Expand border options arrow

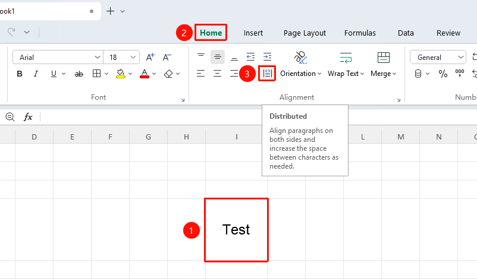(x=106, y=74)
